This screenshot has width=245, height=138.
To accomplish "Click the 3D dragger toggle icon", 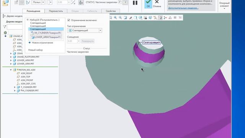I will (x=81, y=2).
